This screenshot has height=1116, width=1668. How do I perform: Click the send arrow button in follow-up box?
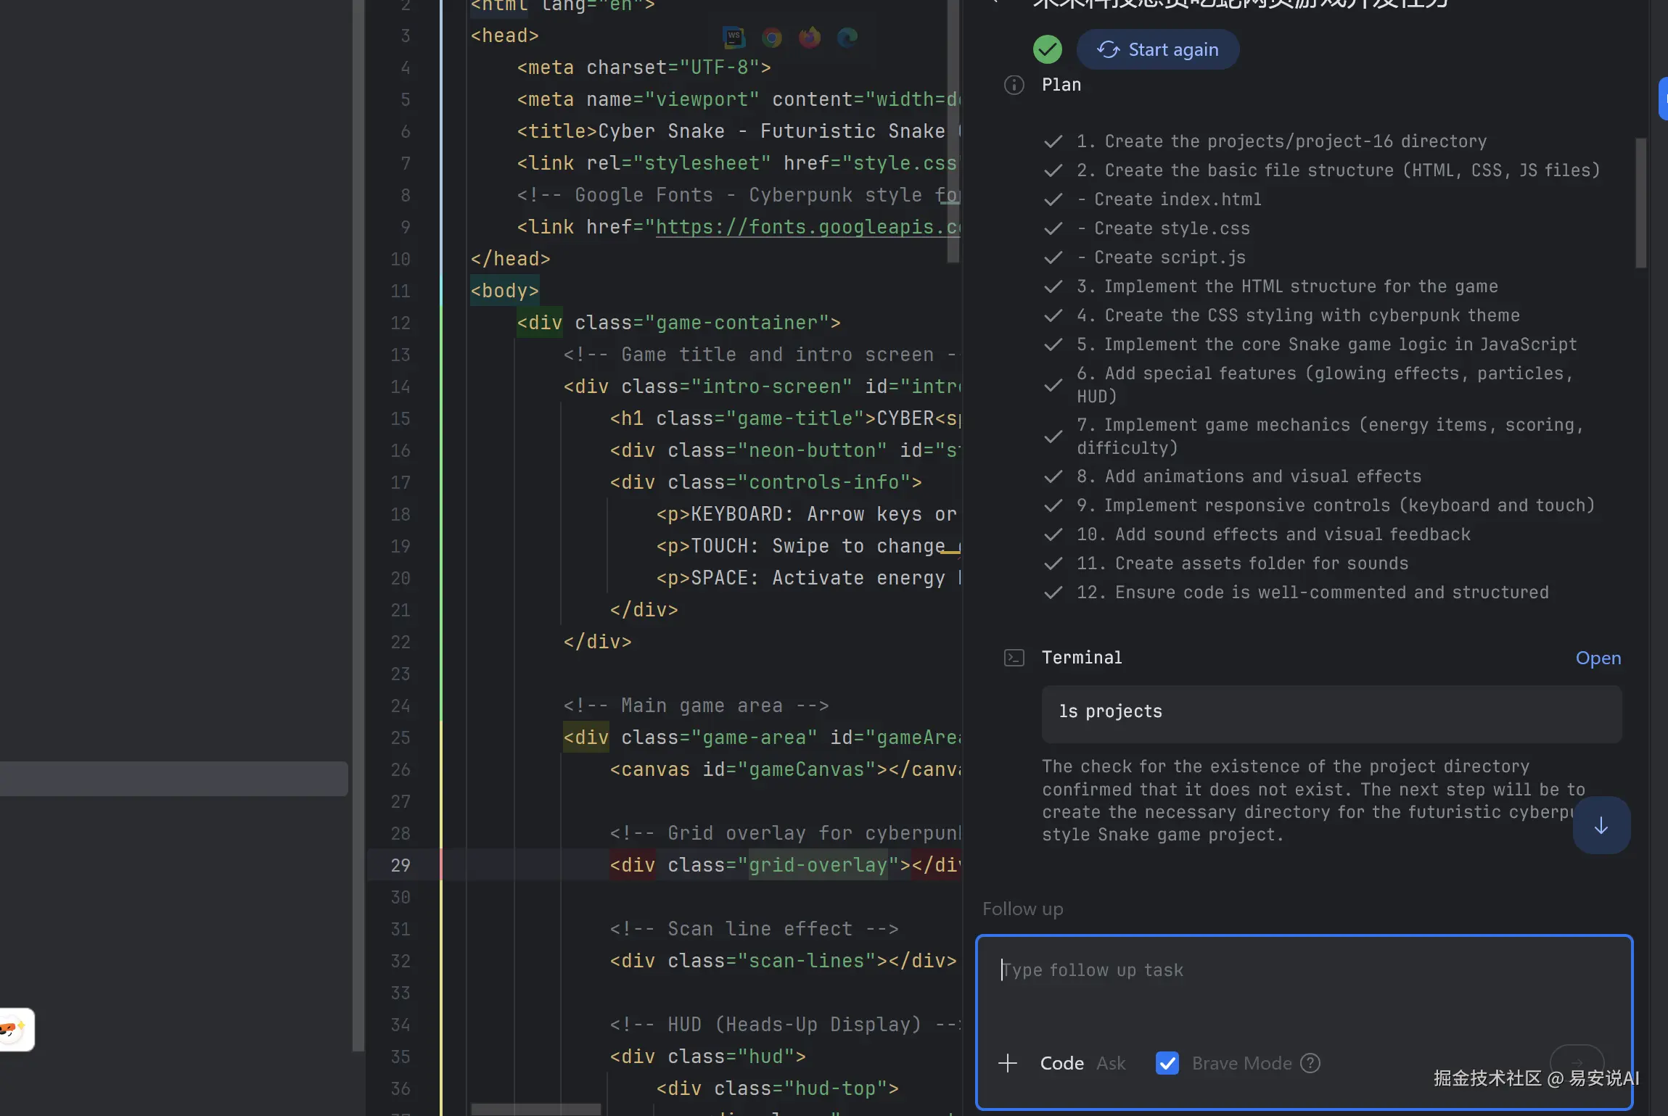tap(1576, 1062)
